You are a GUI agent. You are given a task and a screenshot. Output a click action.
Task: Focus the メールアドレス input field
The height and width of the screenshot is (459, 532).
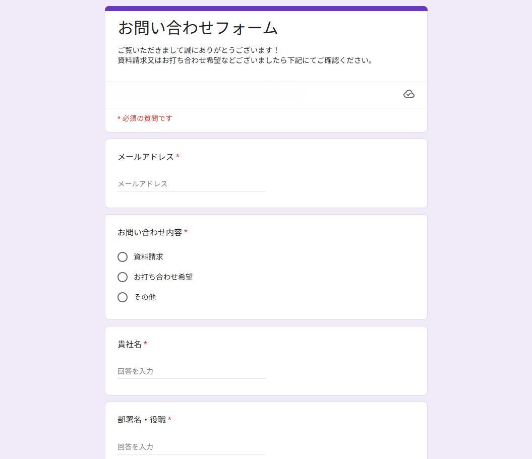(x=192, y=184)
